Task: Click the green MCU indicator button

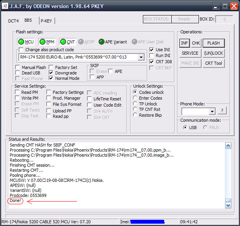Action: pyautogui.click(x=26, y=42)
